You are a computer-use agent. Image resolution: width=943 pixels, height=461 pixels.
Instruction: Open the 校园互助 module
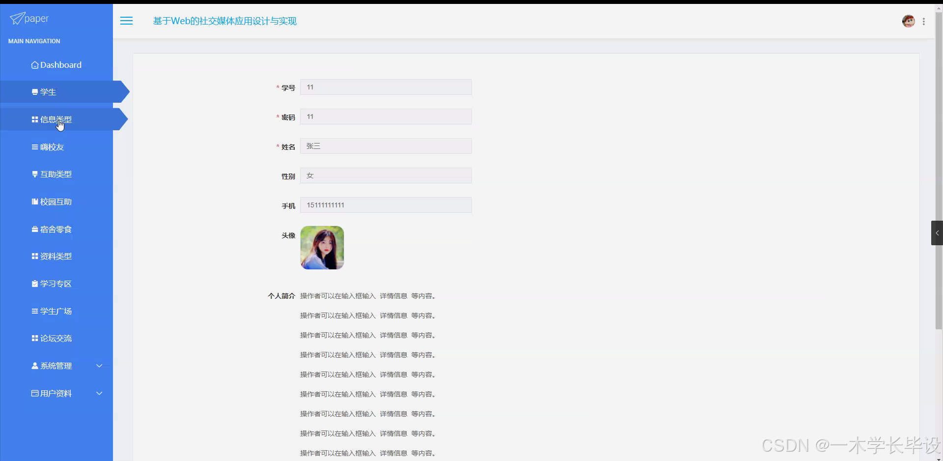pyautogui.click(x=55, y=201)
